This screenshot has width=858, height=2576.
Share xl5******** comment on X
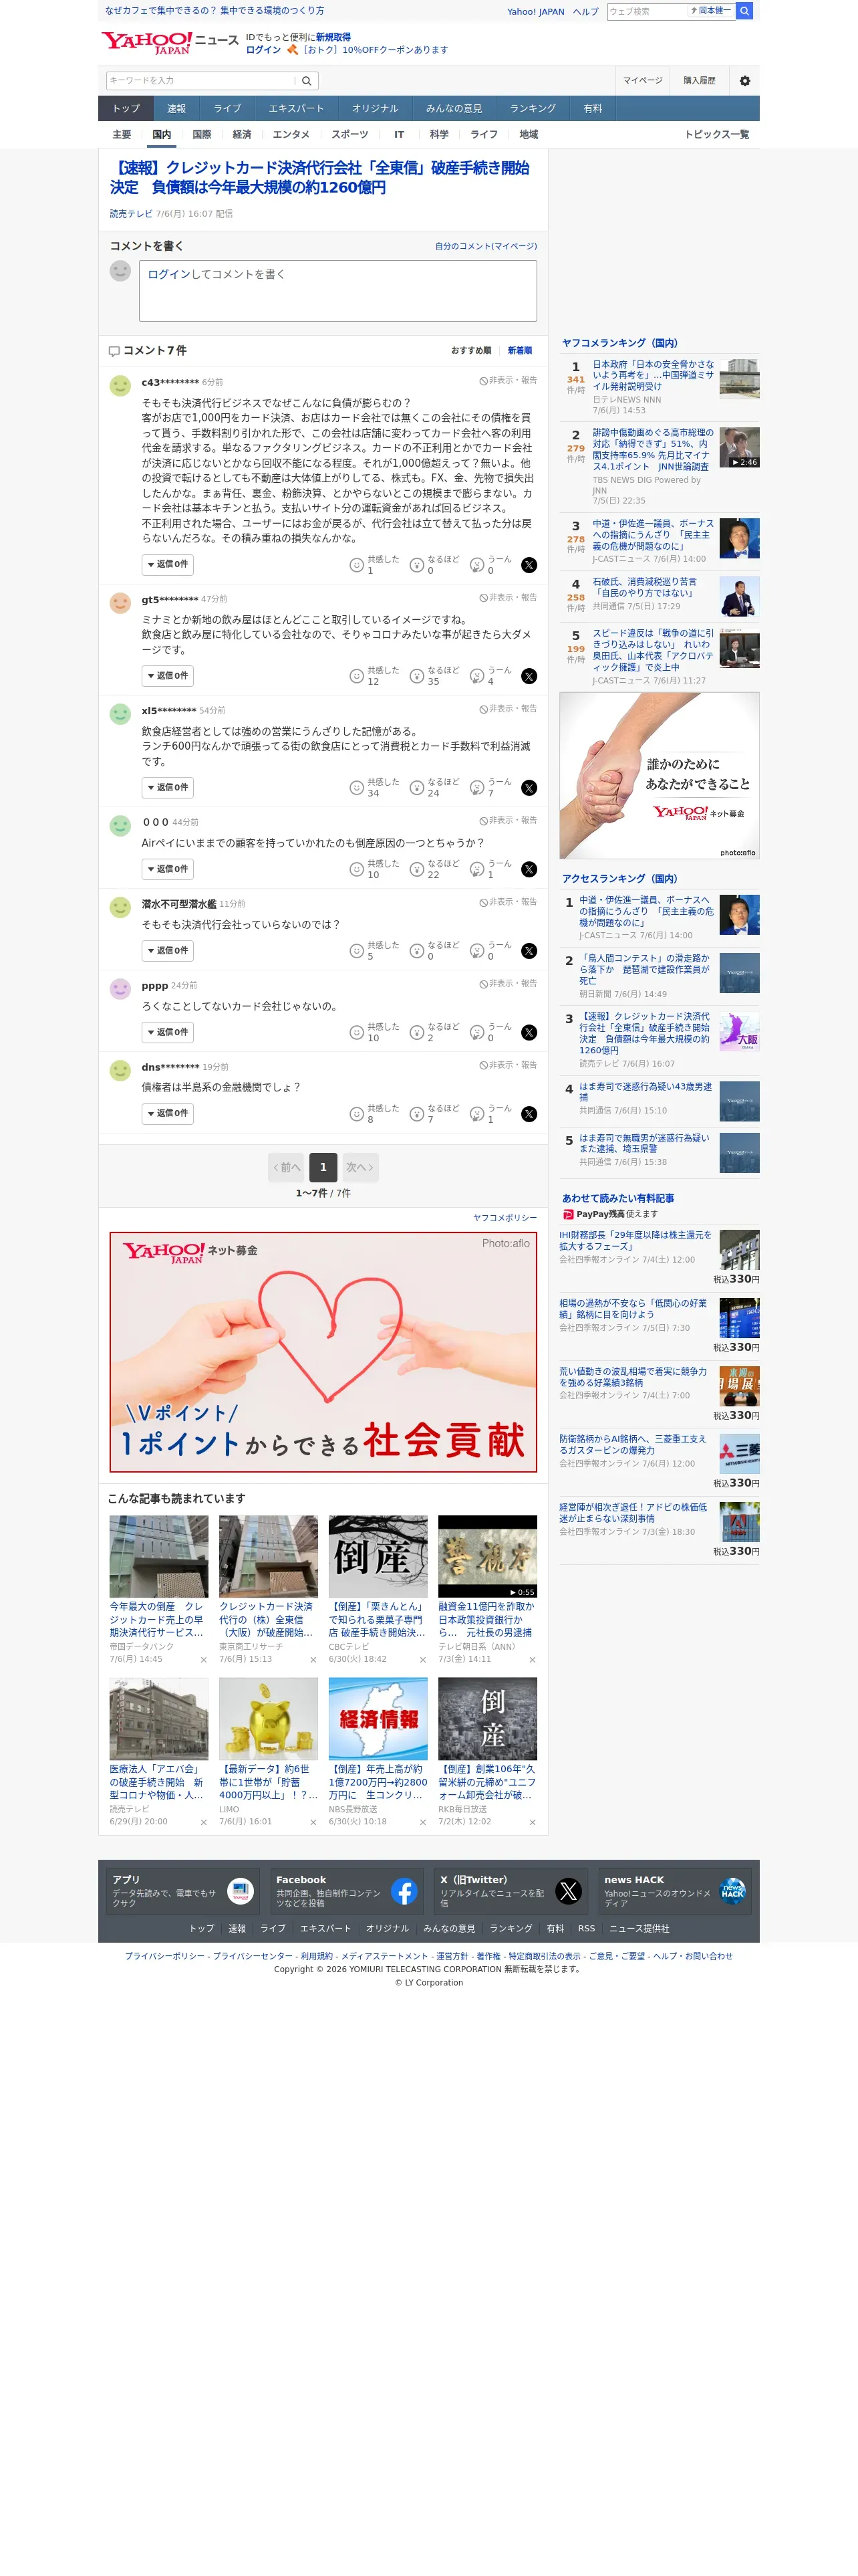[x=529, y=788]
